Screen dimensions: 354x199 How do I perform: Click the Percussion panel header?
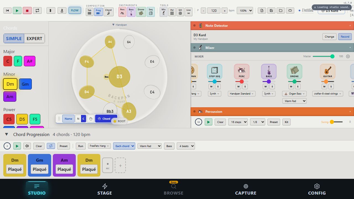272,111
